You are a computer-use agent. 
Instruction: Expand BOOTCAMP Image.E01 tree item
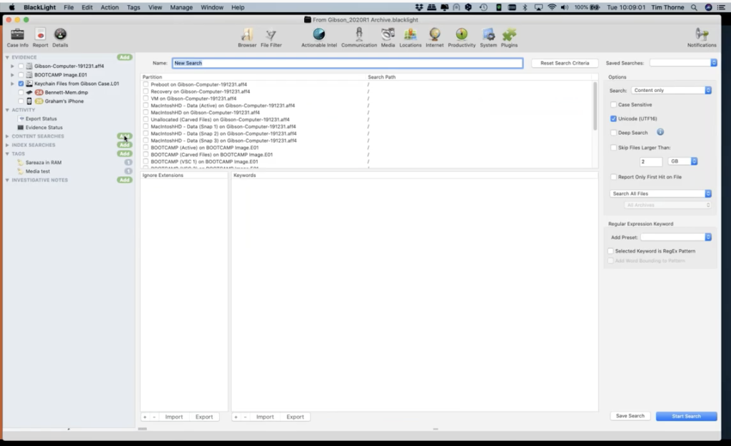tap(13, 75)
